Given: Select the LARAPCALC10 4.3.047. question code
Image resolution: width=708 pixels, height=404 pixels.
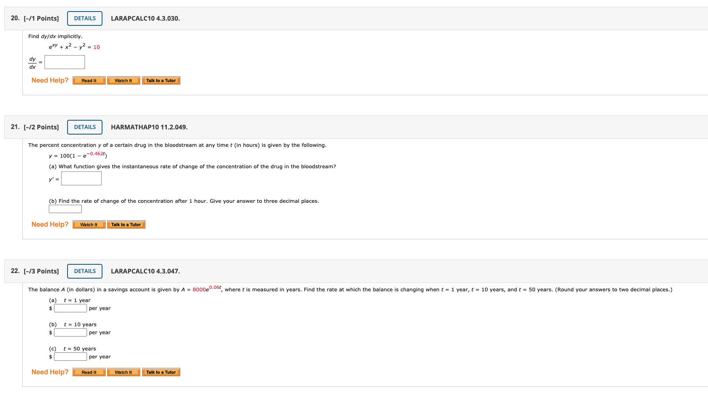Looking at the screenshot, I should [145, 271].
